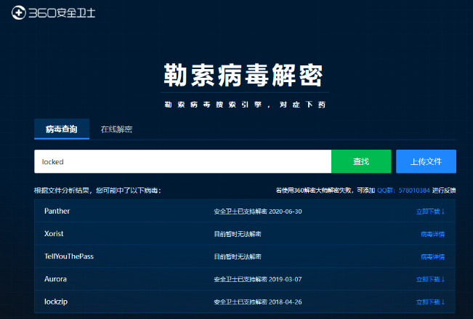Click the 360 shield logo icon
Image resolution: width=473 pixels, height=319 pixels.
point(20,13)
